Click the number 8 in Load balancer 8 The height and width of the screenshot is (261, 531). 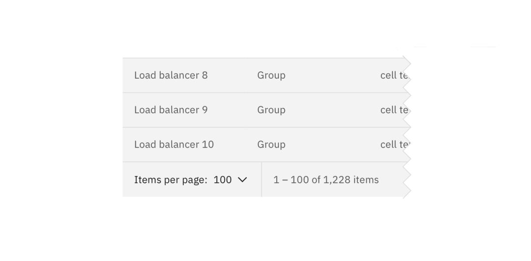pos(205,75)
